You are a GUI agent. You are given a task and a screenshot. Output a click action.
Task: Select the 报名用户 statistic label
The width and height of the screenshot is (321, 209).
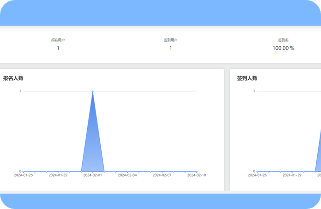(58, 40)
